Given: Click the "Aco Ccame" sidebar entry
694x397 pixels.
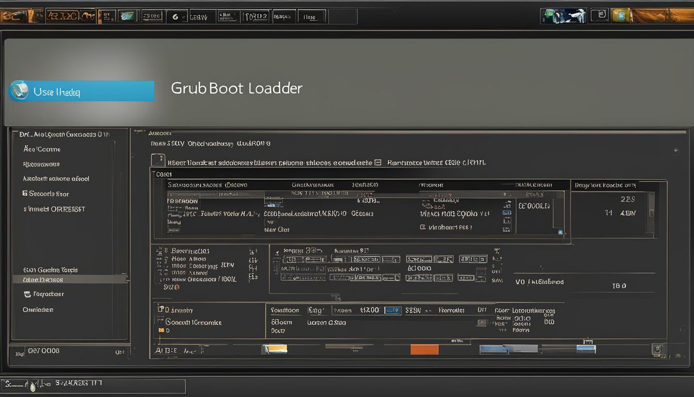Looking at the screenshot, I should pos(42,149).
